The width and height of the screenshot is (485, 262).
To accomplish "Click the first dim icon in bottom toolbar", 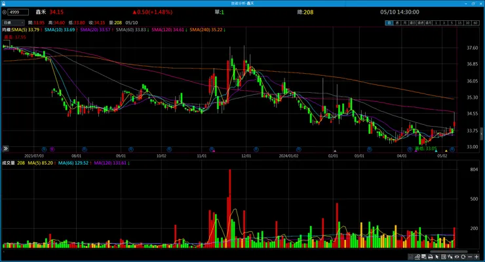I will click(x=411, y=257).
